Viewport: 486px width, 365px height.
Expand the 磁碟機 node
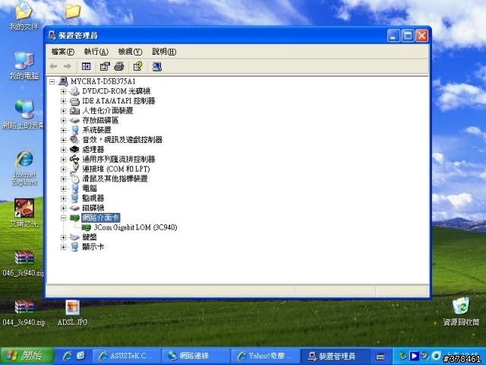tap(64, 208)
